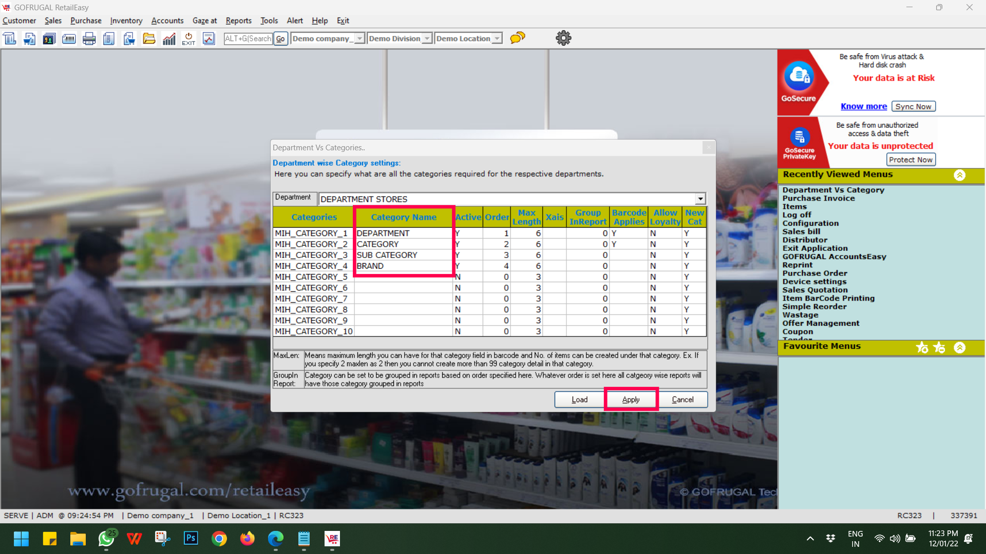Click the barcode icon in toolbar
This screenshot has width=986, height=554.
(69, 38)
